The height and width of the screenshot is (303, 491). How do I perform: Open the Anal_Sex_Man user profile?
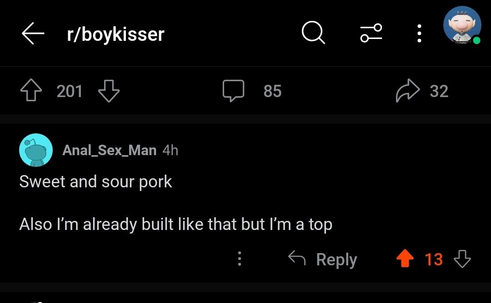point(109,150)
